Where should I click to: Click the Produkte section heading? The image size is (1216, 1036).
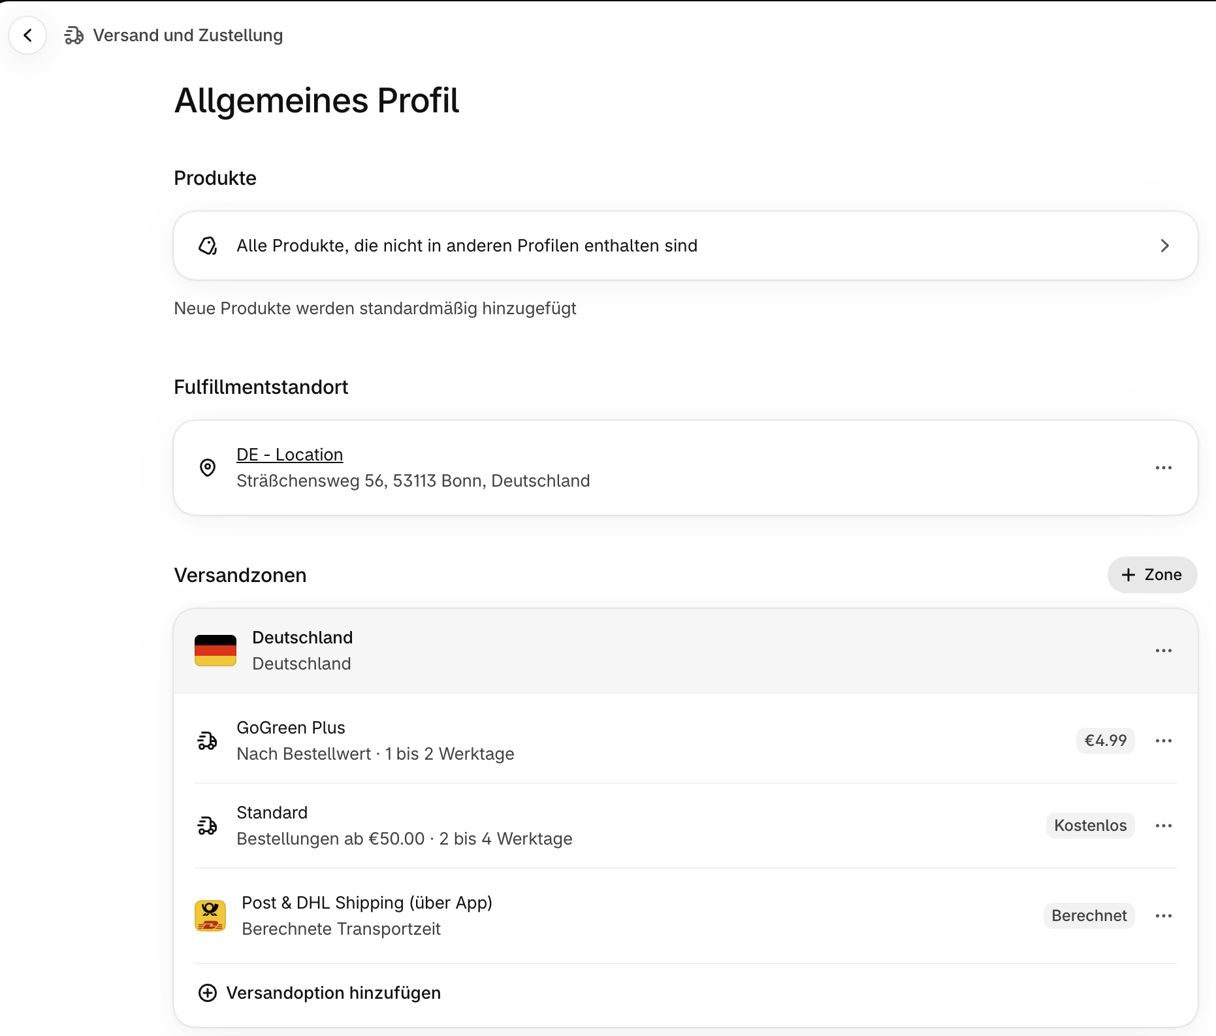point(215,178)
